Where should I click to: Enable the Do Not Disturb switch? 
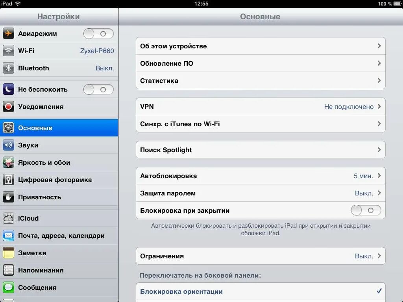coord(98,89)
